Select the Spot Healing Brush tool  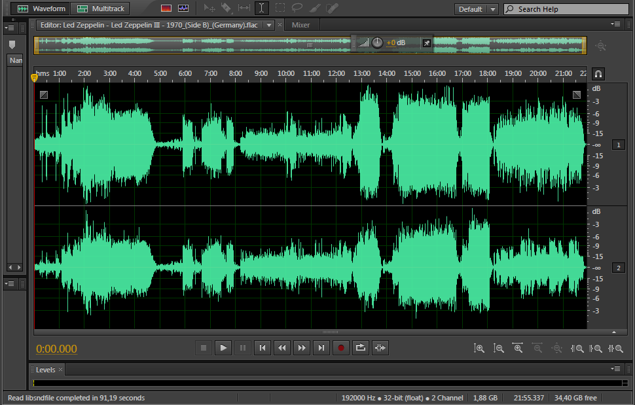tap(332, 8)
